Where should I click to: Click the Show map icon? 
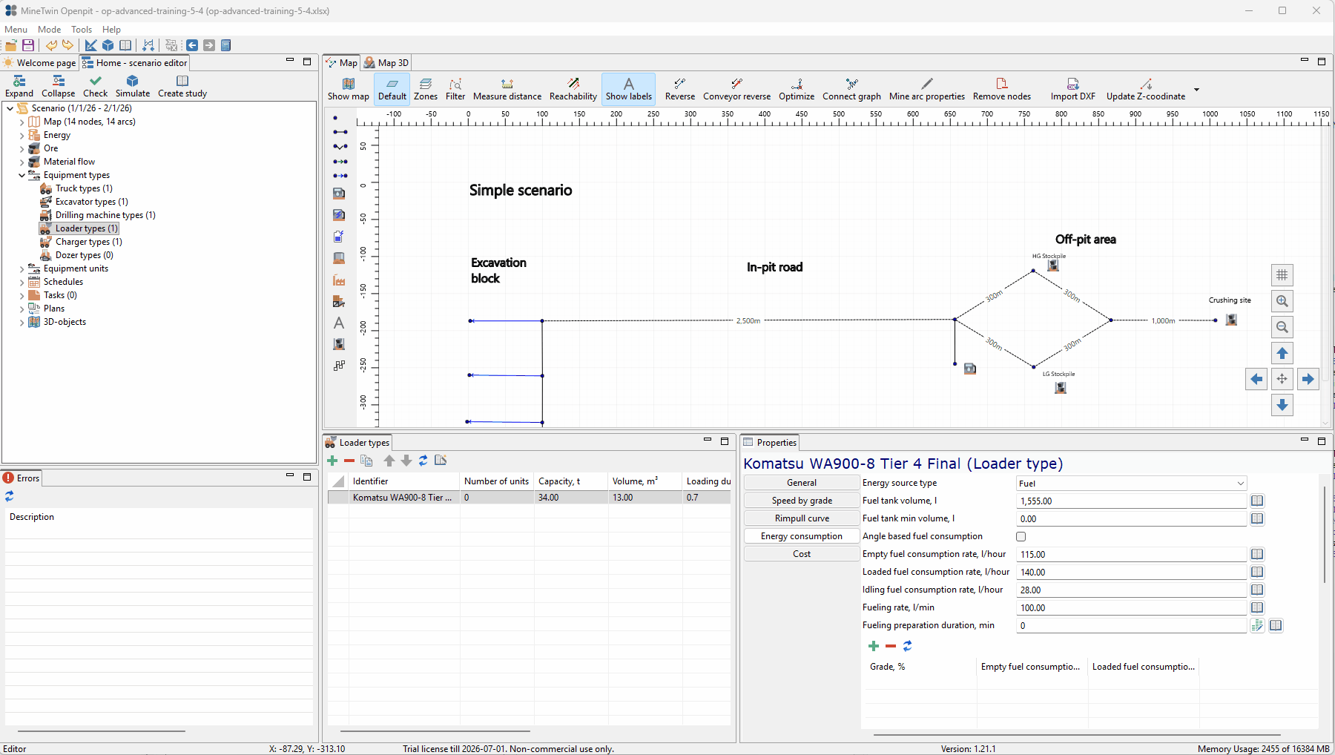349,89
